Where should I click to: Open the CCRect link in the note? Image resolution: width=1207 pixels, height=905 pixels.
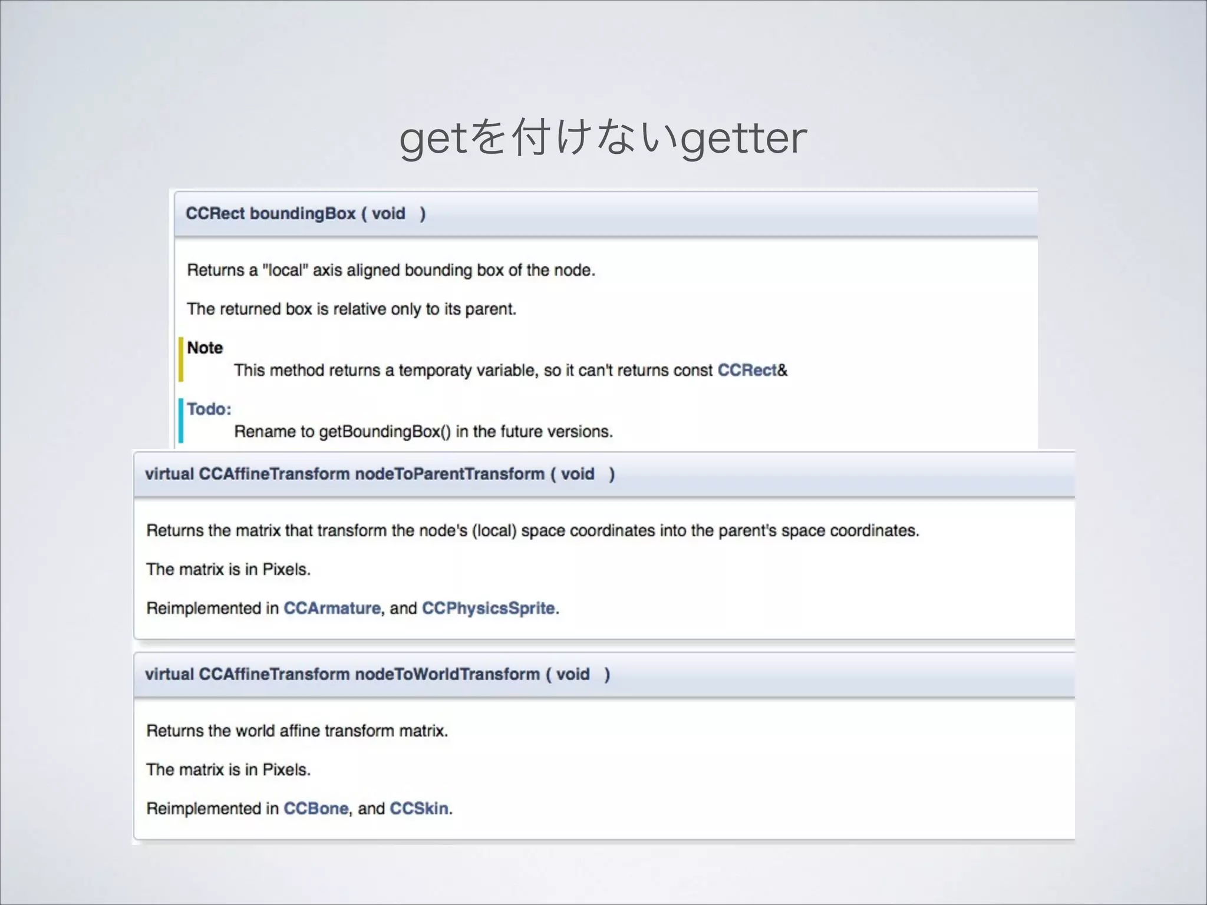pyautogui.click(x=747, y=370)
